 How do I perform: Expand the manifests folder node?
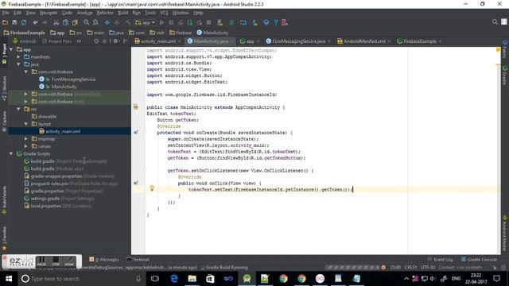tap(18, 56)
